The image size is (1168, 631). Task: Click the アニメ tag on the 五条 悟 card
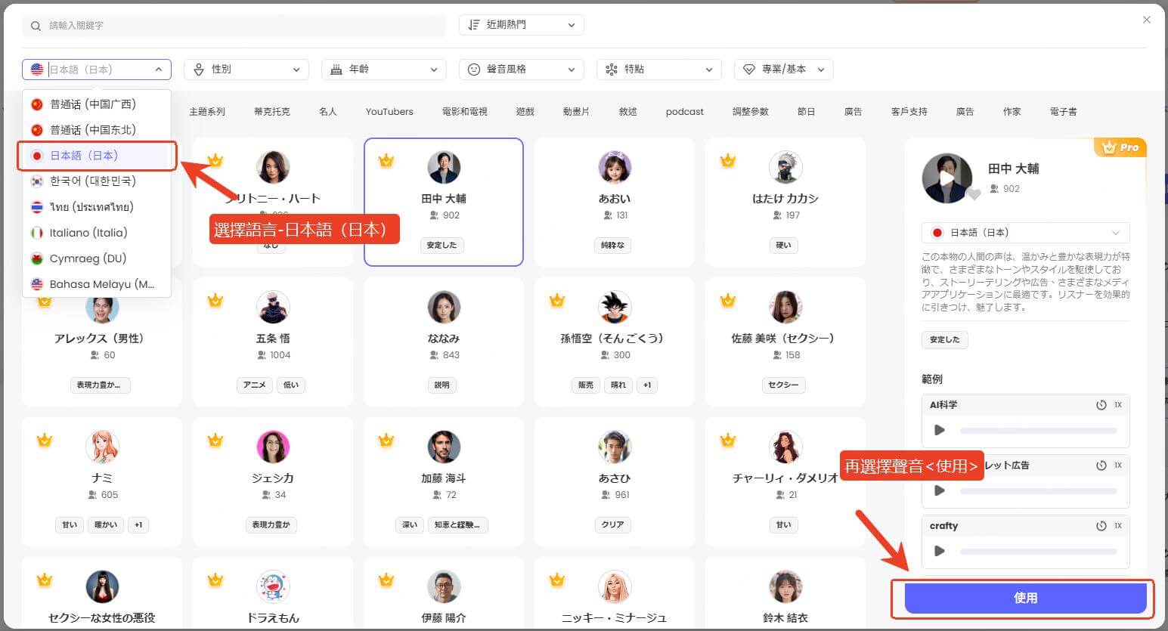[255, 385]
